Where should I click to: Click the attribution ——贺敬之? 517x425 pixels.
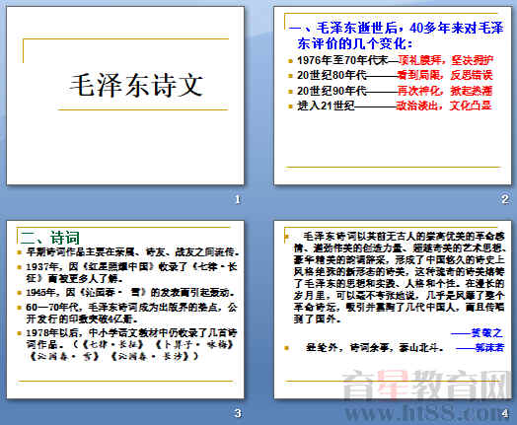pos(477,333)
